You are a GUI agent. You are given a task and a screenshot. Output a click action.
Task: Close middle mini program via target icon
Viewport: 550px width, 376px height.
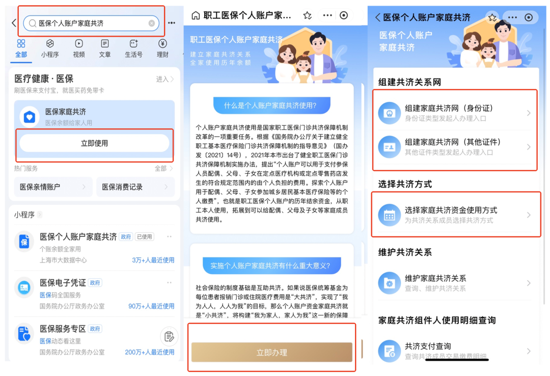click(344, 15)
